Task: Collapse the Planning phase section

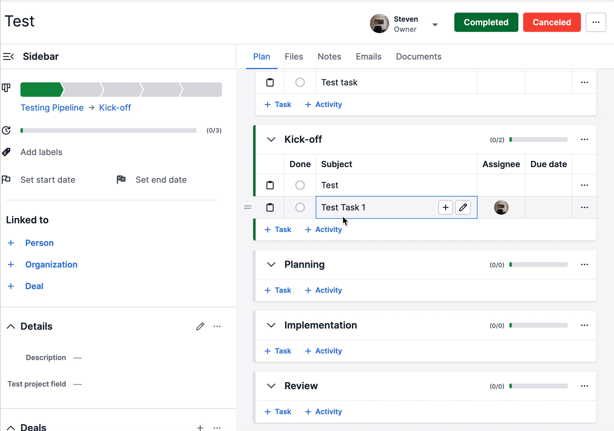Action: pos(271,264)
